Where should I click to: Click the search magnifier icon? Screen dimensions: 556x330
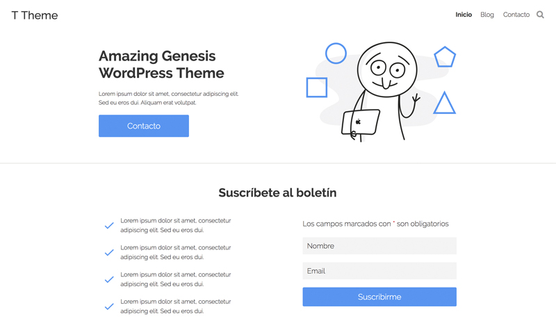click(540, 15)
